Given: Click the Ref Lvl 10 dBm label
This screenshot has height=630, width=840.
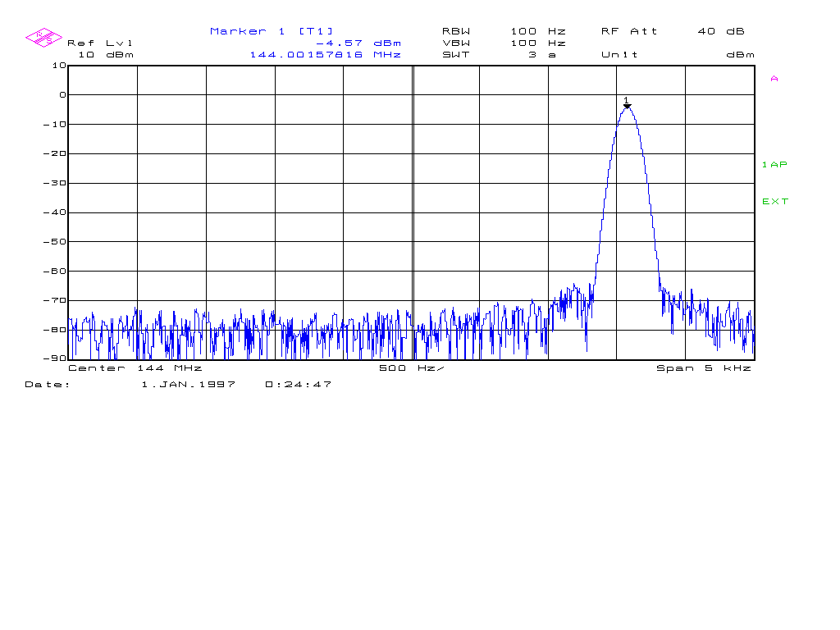Looking at the screenshot, I should tap(101, 48).
